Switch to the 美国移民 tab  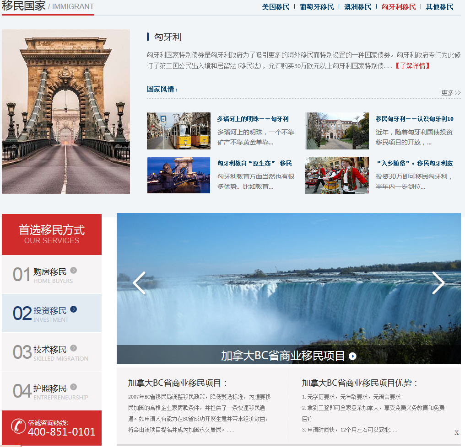pos(276,7)
